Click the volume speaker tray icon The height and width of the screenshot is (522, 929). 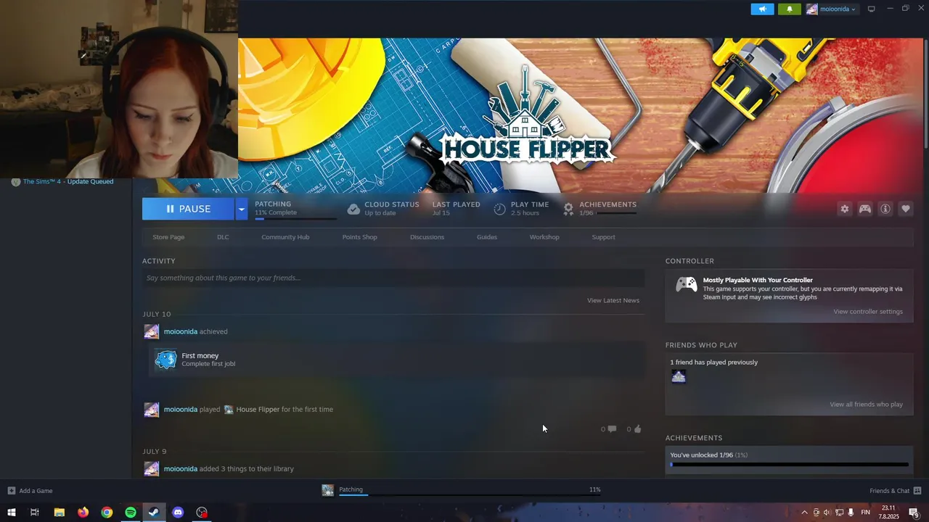tap(827, 513)
